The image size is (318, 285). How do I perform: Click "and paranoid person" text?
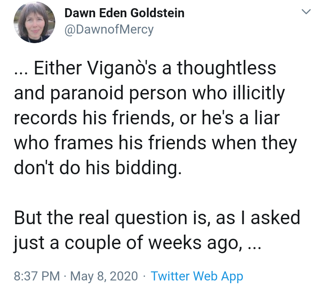100,93
